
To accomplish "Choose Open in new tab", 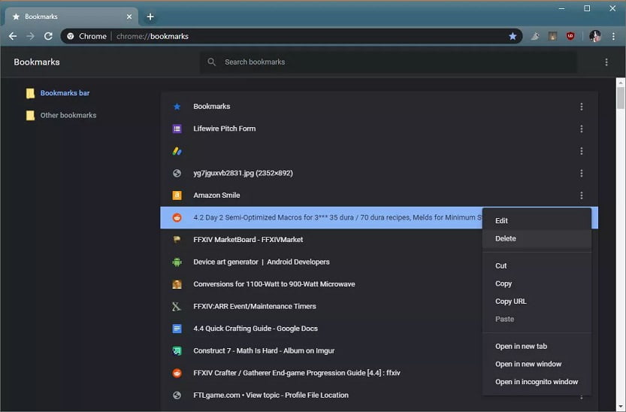I will [x=537, y=347].
